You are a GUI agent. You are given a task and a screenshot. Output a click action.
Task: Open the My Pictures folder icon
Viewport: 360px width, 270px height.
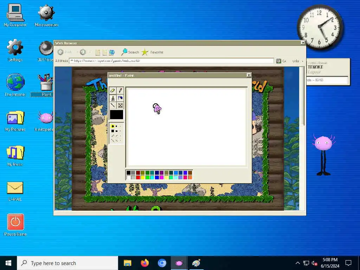coord(15,121)
